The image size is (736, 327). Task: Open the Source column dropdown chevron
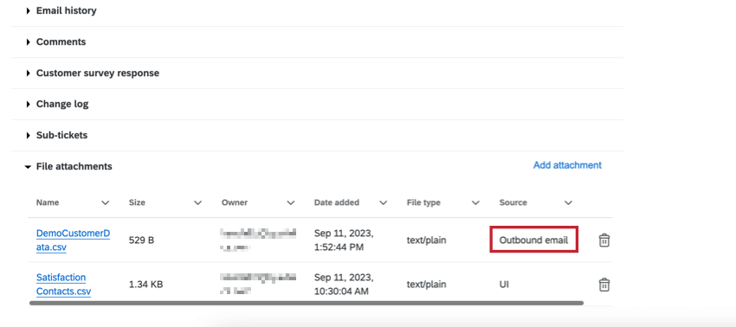click(x=568, y=202)
